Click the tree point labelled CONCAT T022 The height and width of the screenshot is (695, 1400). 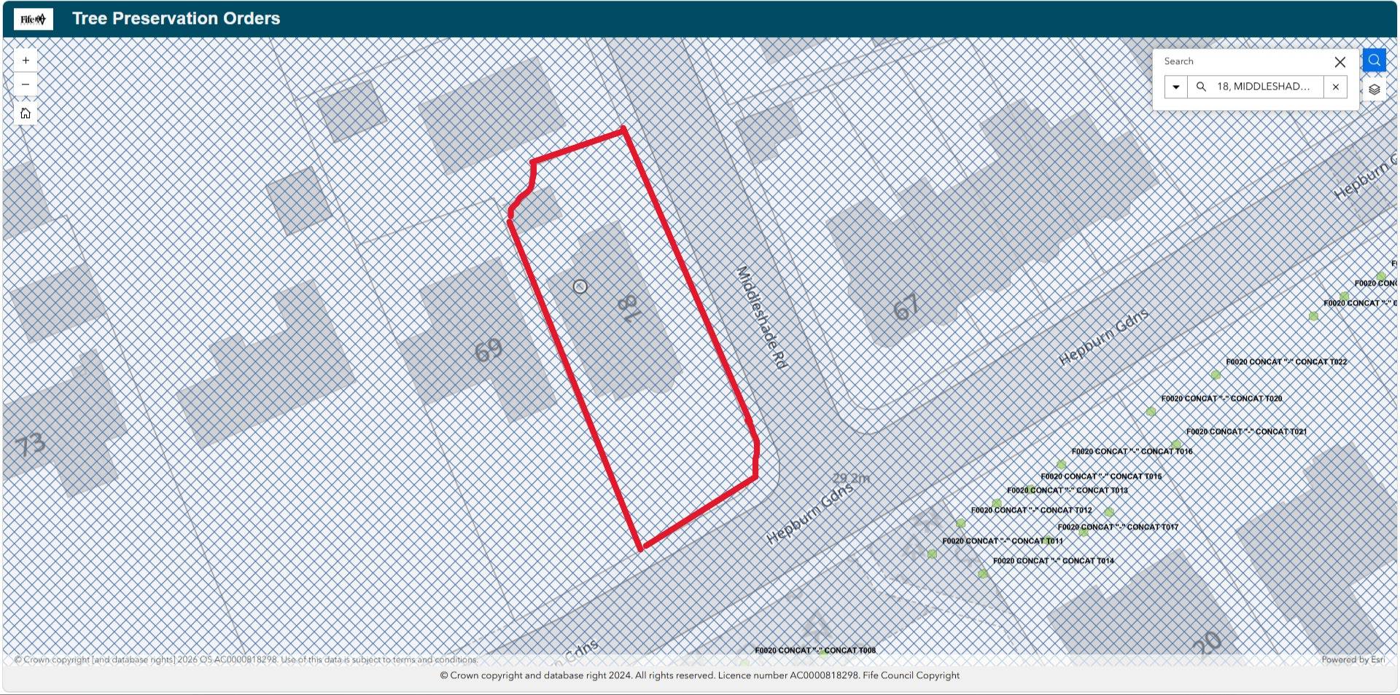(1216, 375)
